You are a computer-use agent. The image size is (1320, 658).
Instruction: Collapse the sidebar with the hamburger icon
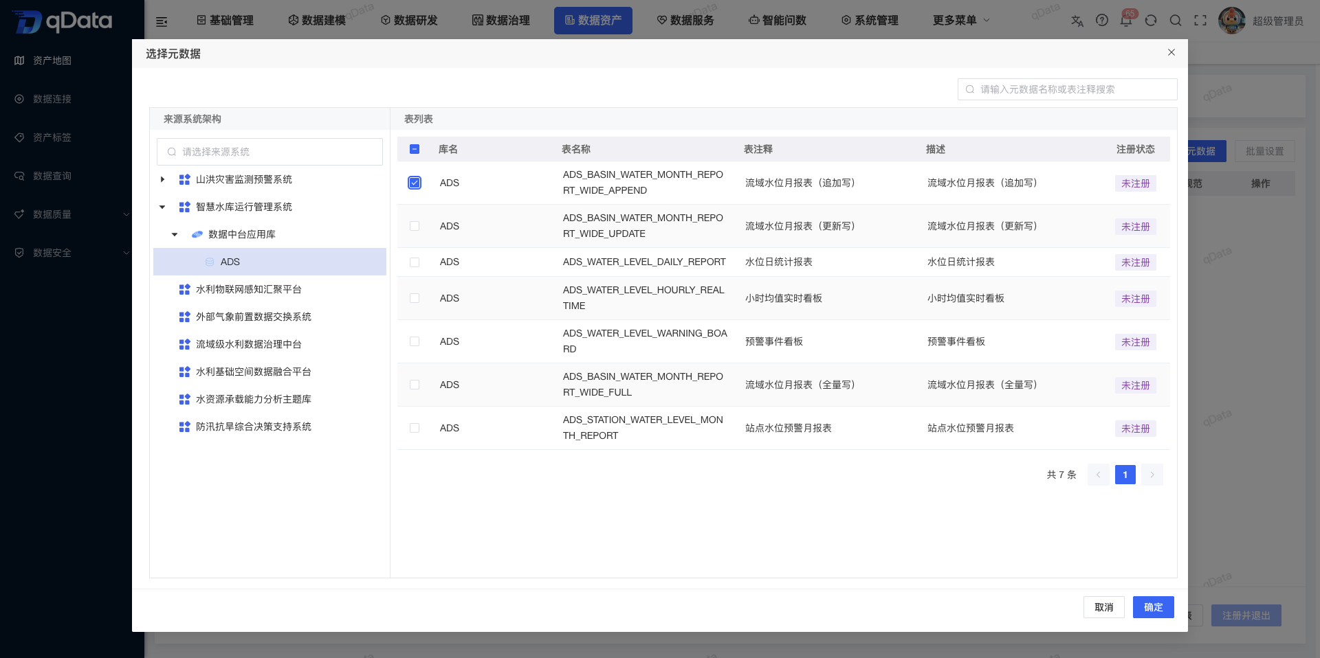click(x=162, y=21)
